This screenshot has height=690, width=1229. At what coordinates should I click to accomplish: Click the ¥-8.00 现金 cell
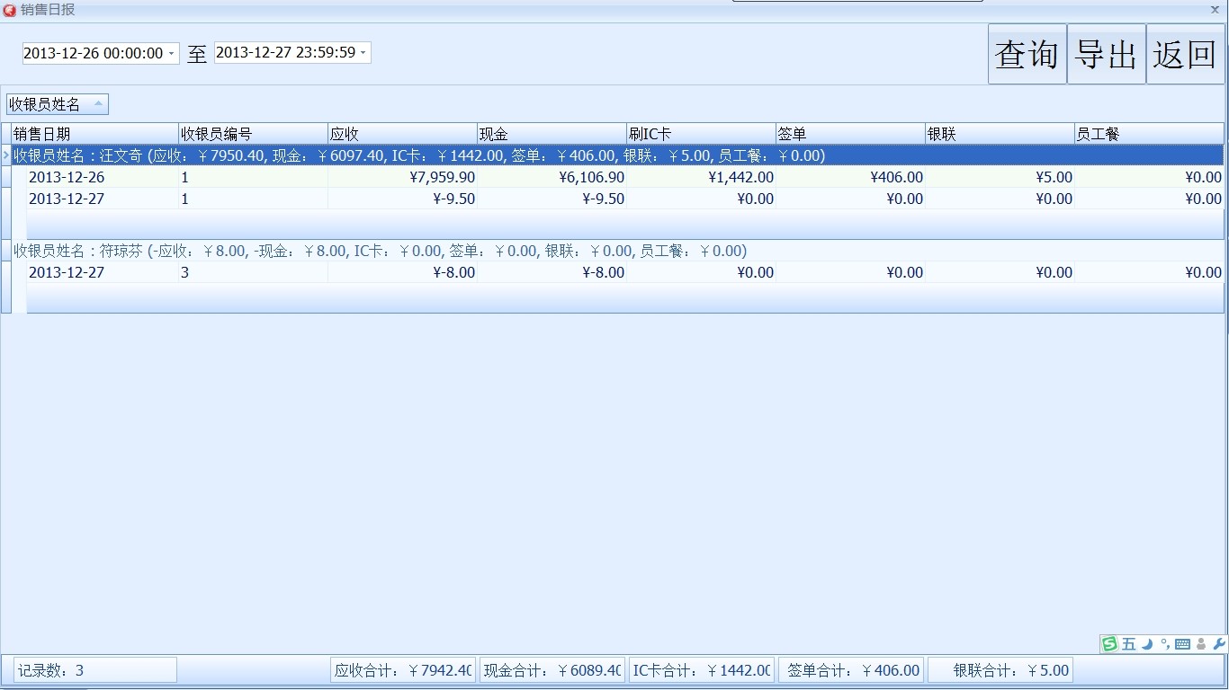[552, 272]
